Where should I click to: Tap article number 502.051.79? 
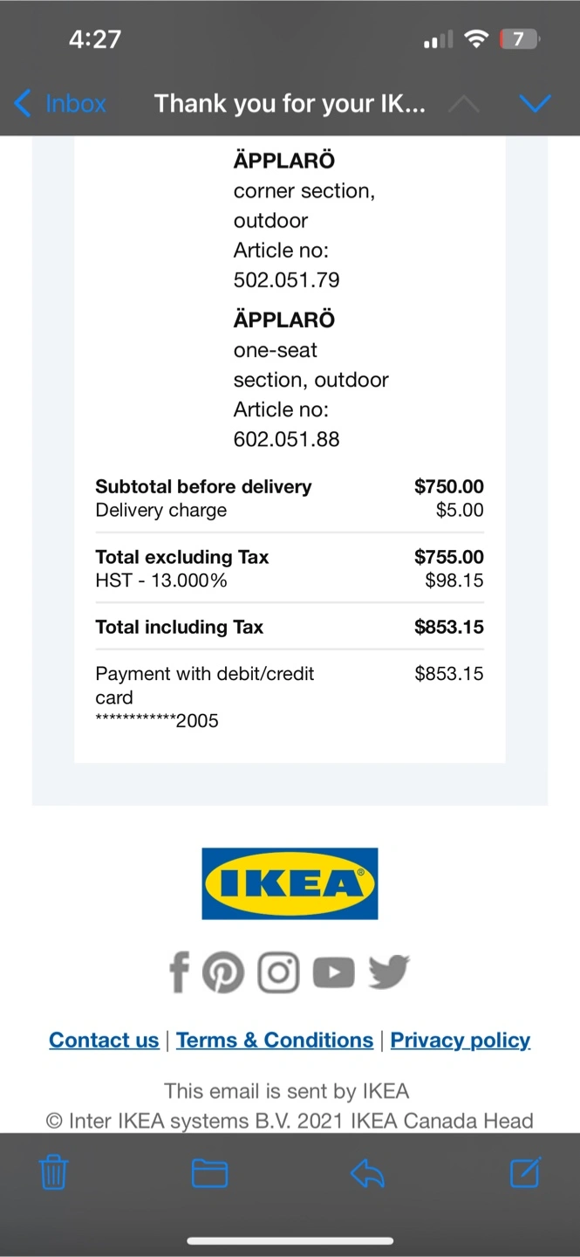pos(286,280)
